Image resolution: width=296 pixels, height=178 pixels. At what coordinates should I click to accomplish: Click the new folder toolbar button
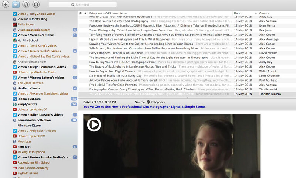[16, 4]
